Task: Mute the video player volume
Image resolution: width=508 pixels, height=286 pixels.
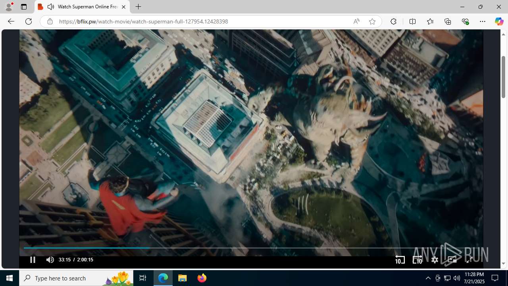Action: point(50,260)
